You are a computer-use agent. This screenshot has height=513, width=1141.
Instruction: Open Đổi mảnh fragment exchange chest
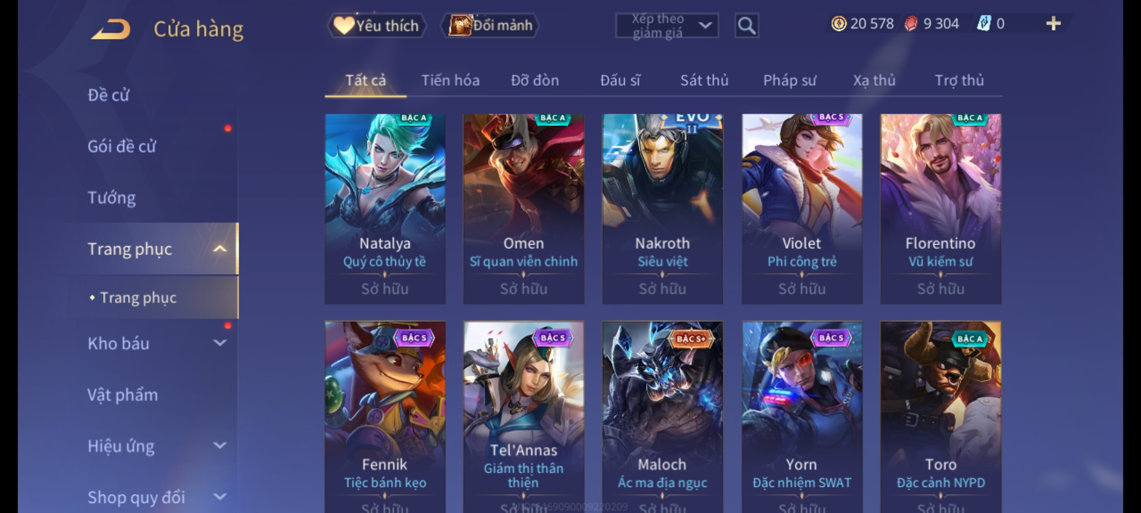click(x=491, y=26)
